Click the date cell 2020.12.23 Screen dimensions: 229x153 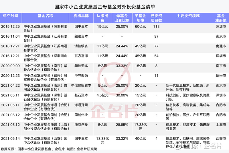(x=10, y=75)
